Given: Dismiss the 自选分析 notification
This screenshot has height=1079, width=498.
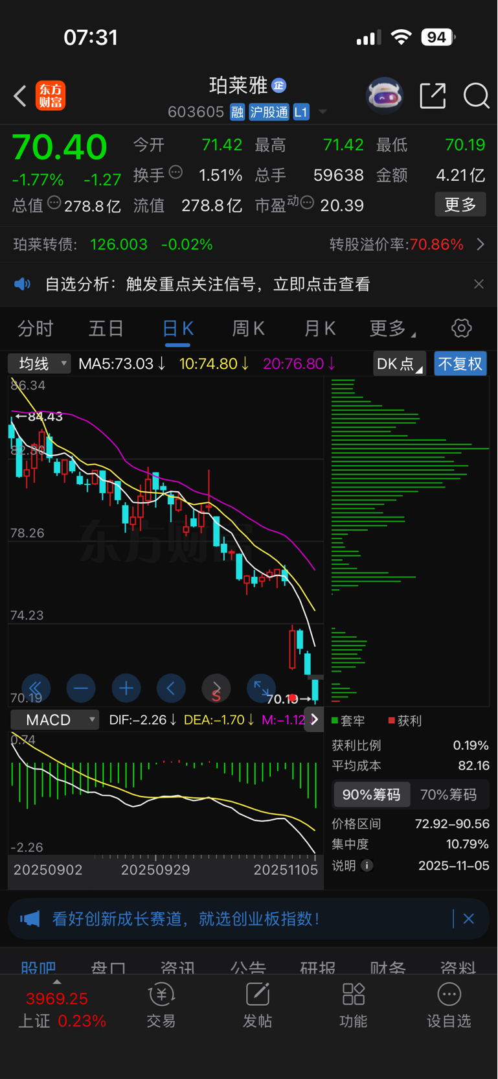Looking at the screenshot, I should coord(479,284).
